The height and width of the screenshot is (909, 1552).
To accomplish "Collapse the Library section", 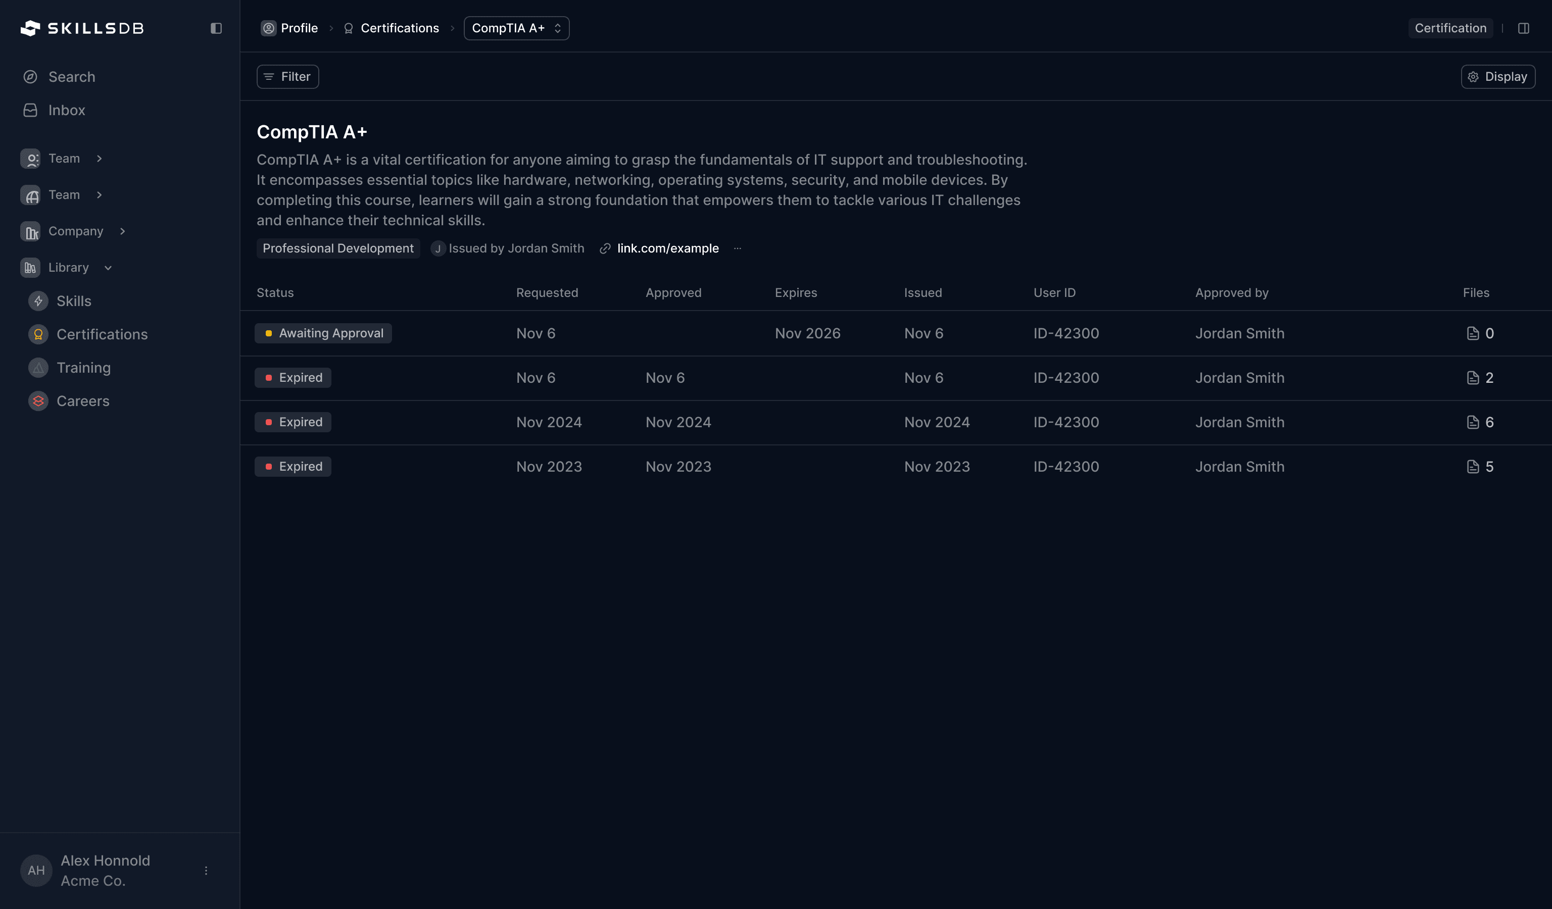I will (109, 268).
